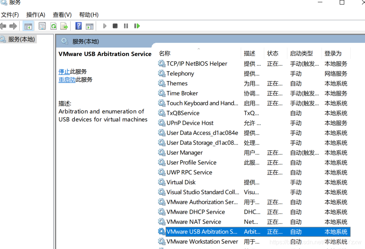Click the gear icon beside TxQBService
This screenshot has width=365, height=249.
point(162,113)
